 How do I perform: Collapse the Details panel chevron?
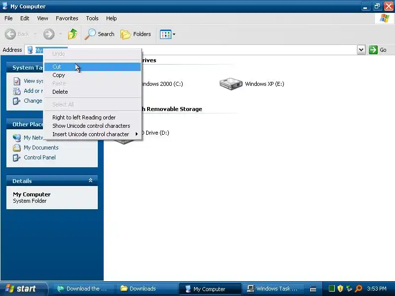91,181
